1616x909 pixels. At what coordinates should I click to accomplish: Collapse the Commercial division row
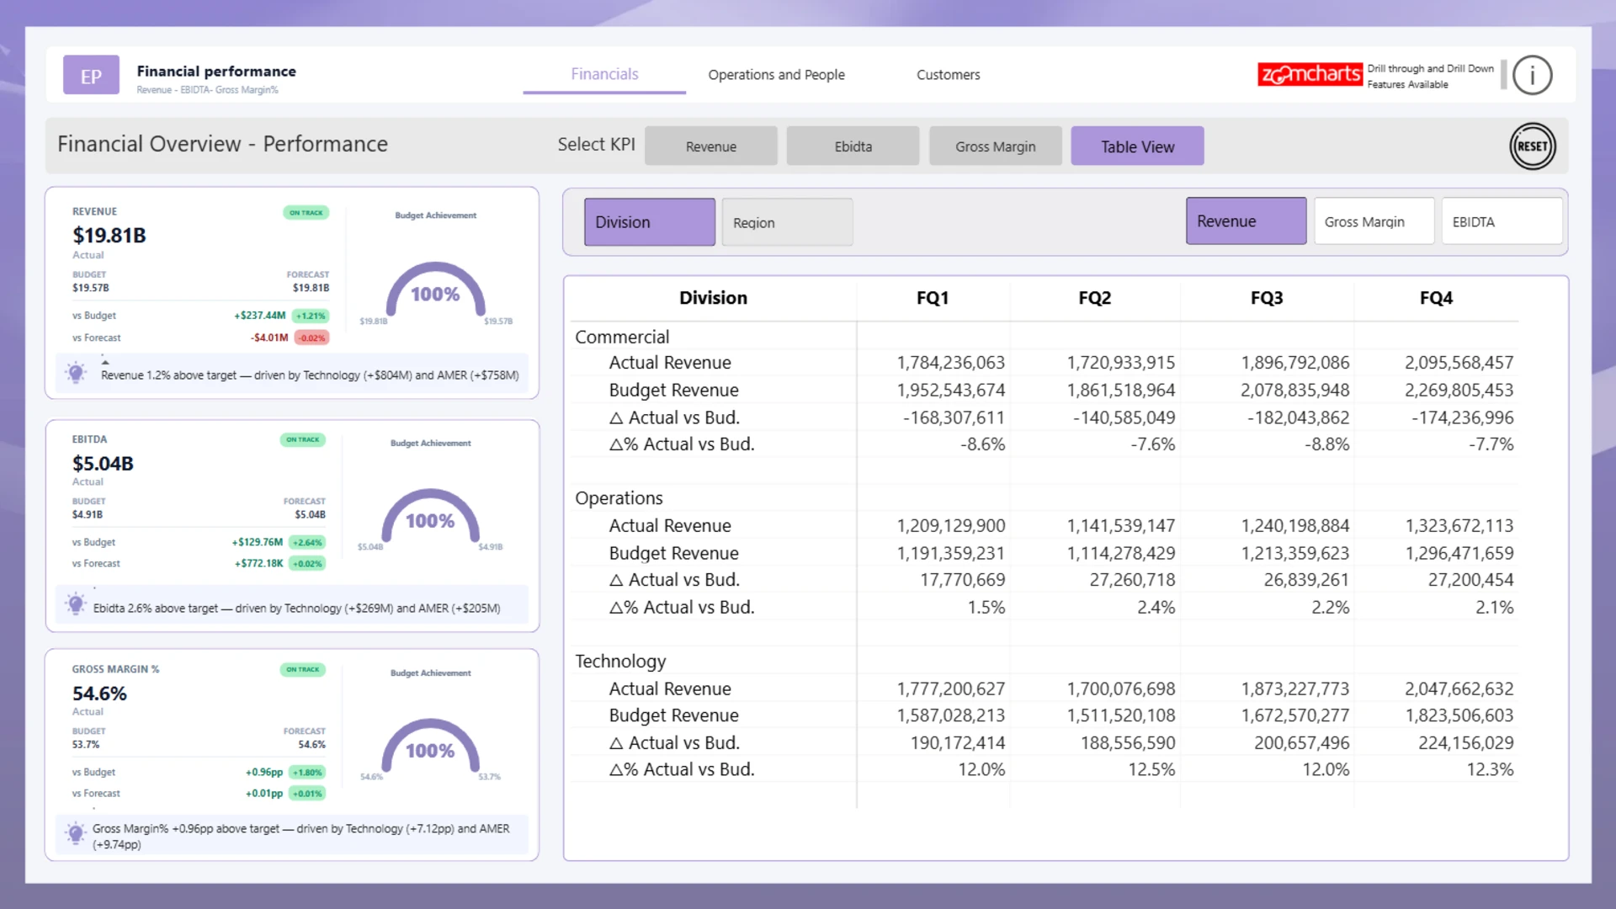[622, 337]
